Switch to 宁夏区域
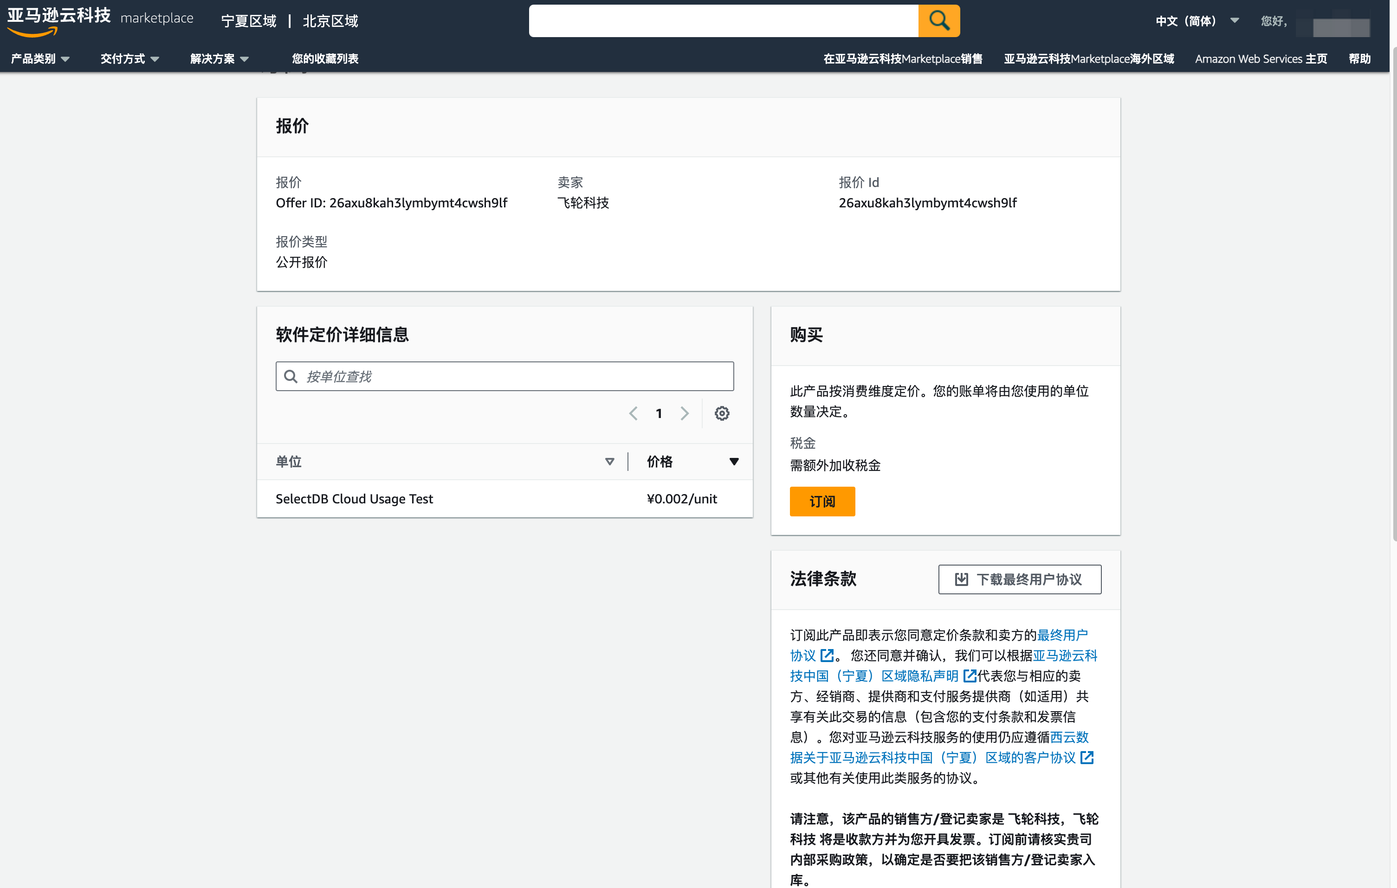This screenshot has height=888, width=1397. pyautogui.click(x=249, y=21)
